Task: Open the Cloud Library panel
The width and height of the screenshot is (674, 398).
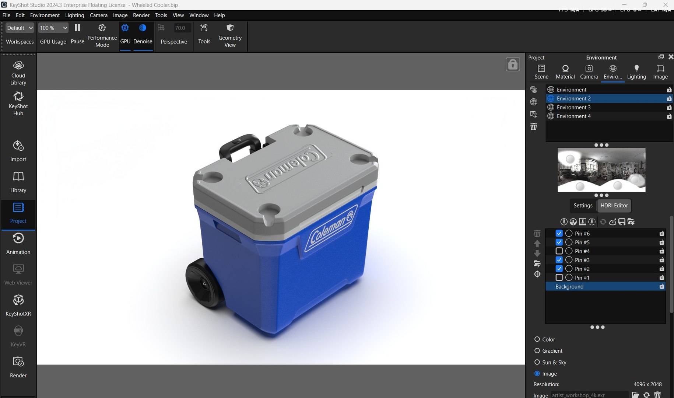Action: (x=18, y=73)
